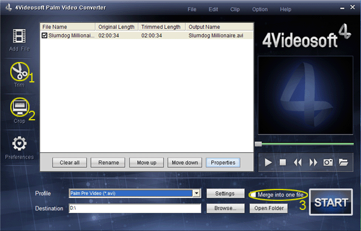Start conversion with START button
This screenshot has width=361, height=231.
[x=331, y=202]
